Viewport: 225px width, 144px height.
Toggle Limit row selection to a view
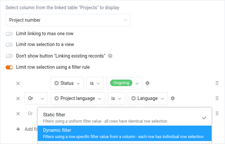pos(9,45)
